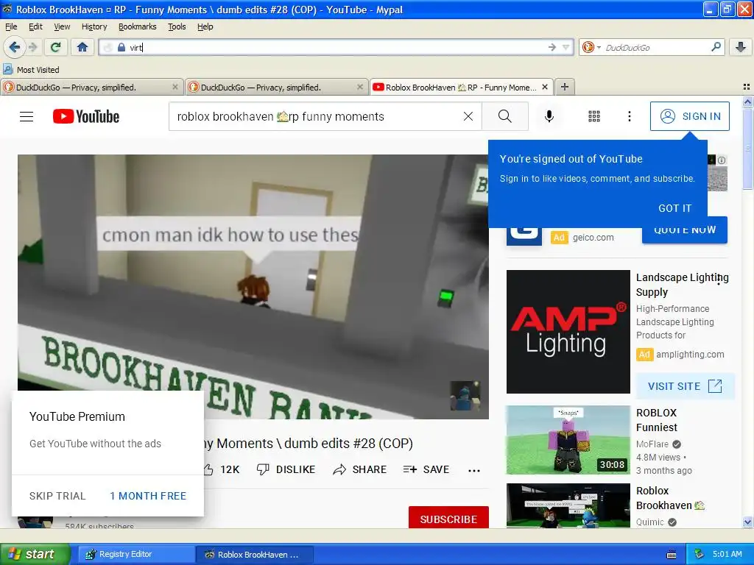This screenshot has height=565, width=754.
Task: Open the Windows start menu
Action: [x=35, y=554]
